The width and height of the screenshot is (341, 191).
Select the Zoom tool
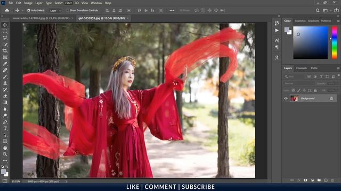tap(5, 154)
